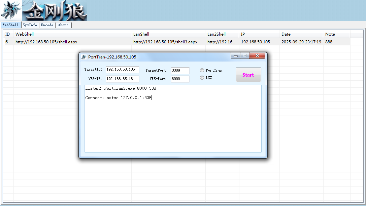The image size is (367, 206).
Task: Click the wolf logo icon in header
Action: (11, 10)
